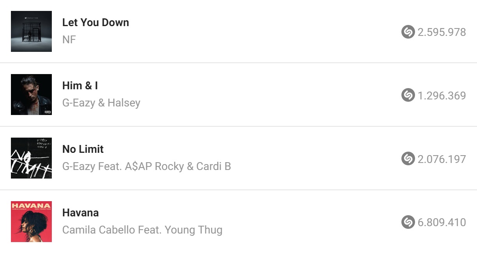Select the Him & I song title
This screenshot has height=253, width=477.
80,86
